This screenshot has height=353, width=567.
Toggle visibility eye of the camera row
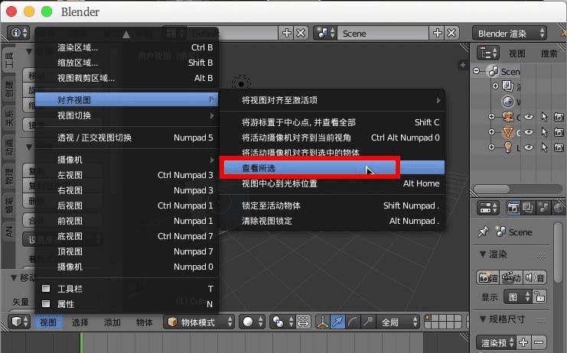pyautogui.click(x=529, y=117)
